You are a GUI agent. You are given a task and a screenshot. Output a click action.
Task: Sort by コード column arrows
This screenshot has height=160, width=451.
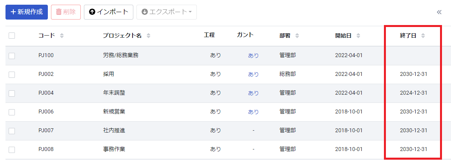62,36
